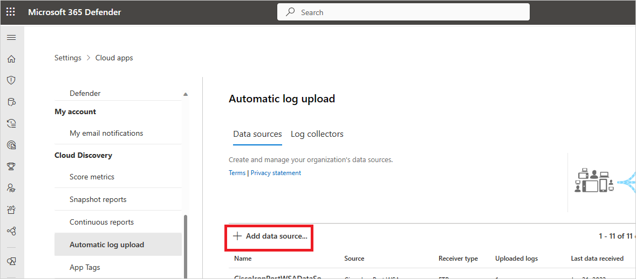Open Snapshot reports settings
The image size is (636, 279).
point(98,199)
